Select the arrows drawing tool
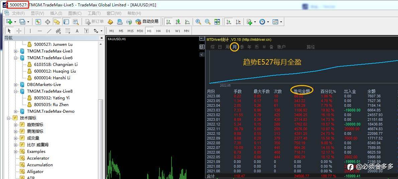The width and height of the screenshot is (398, 179). tap(96, 31)
